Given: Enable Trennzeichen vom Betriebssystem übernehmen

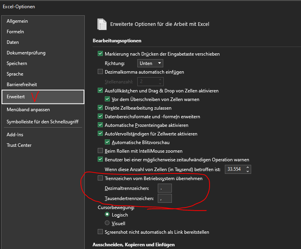Looking at the screenshot, I should click(100, 179).
